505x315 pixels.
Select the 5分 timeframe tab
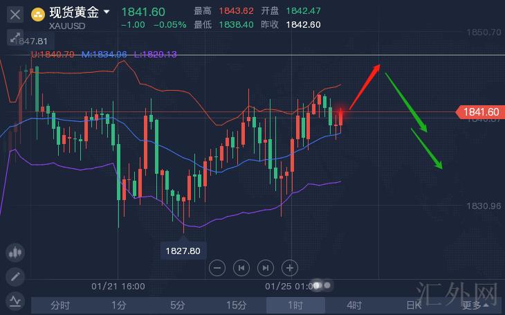(x=178, y=305)
